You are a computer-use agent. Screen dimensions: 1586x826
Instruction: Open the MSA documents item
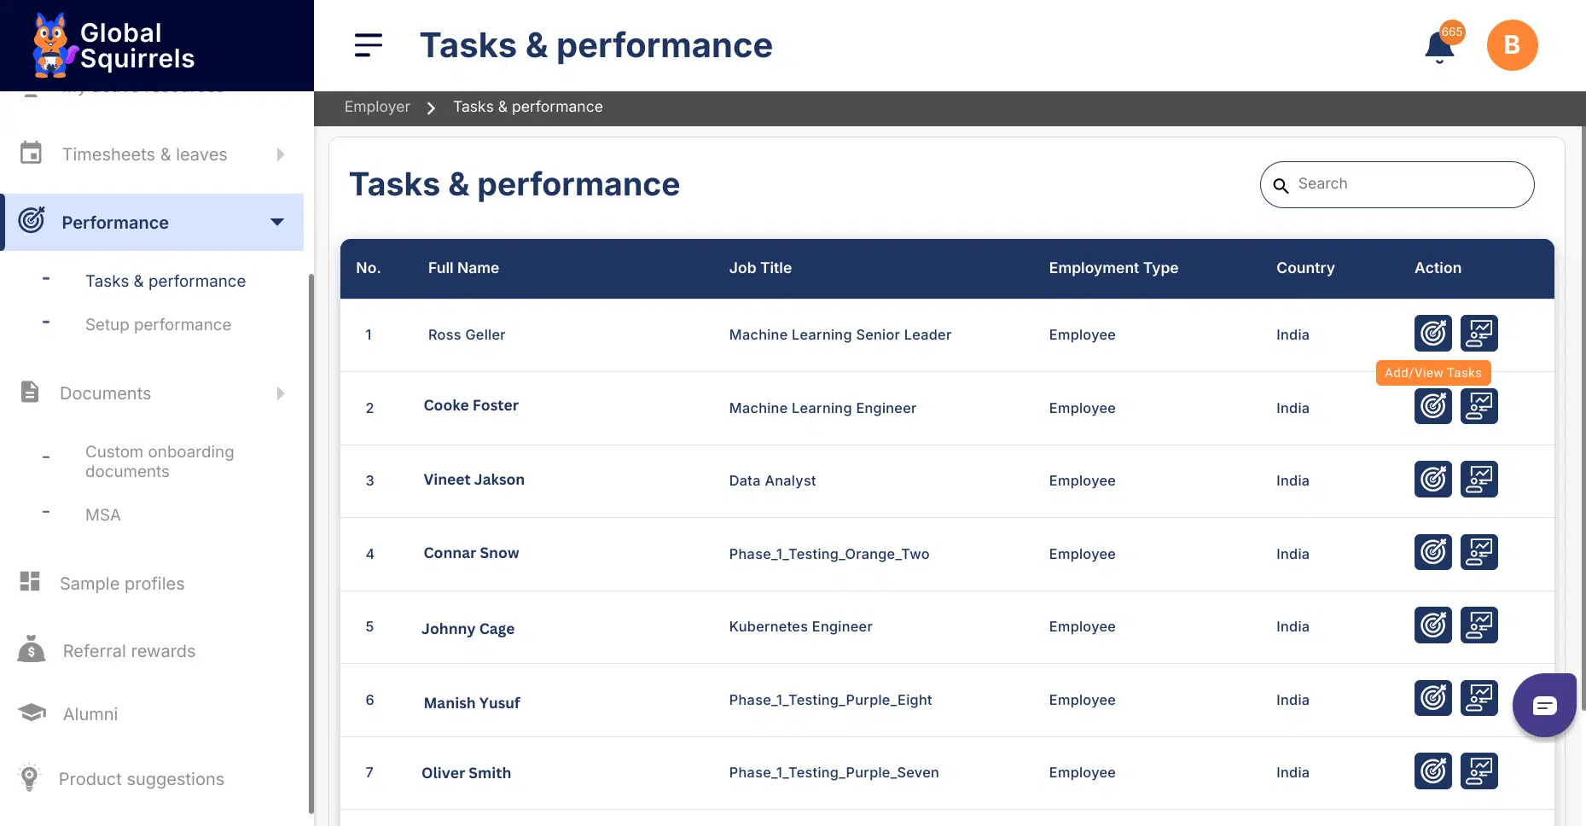click(x=102, y=515)
